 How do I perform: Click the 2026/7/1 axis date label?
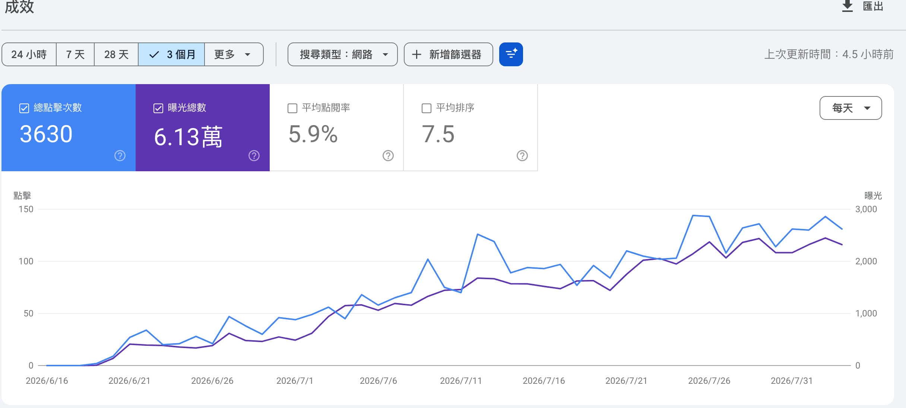tap(295, 381)
